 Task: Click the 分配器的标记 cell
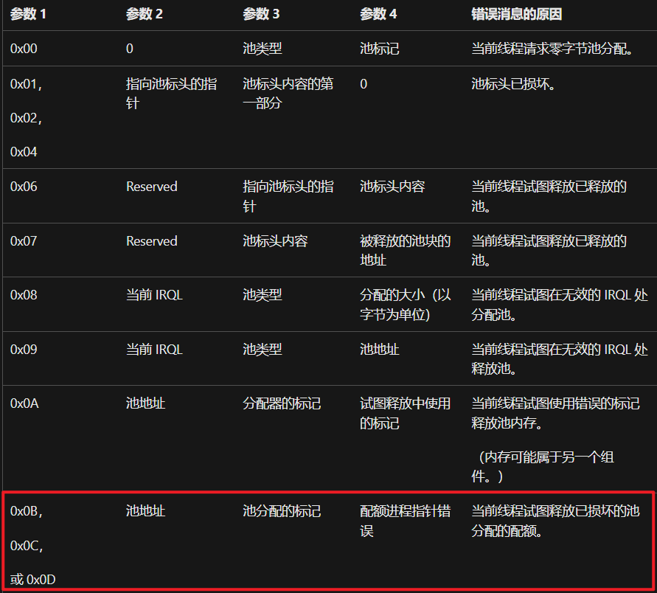282,403
